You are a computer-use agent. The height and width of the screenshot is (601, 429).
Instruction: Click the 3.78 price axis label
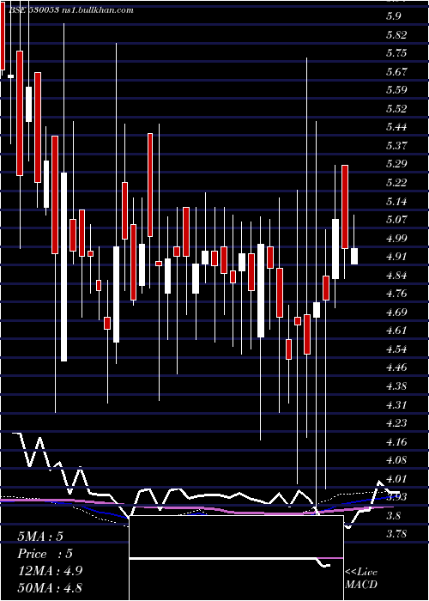click(396, 533)
